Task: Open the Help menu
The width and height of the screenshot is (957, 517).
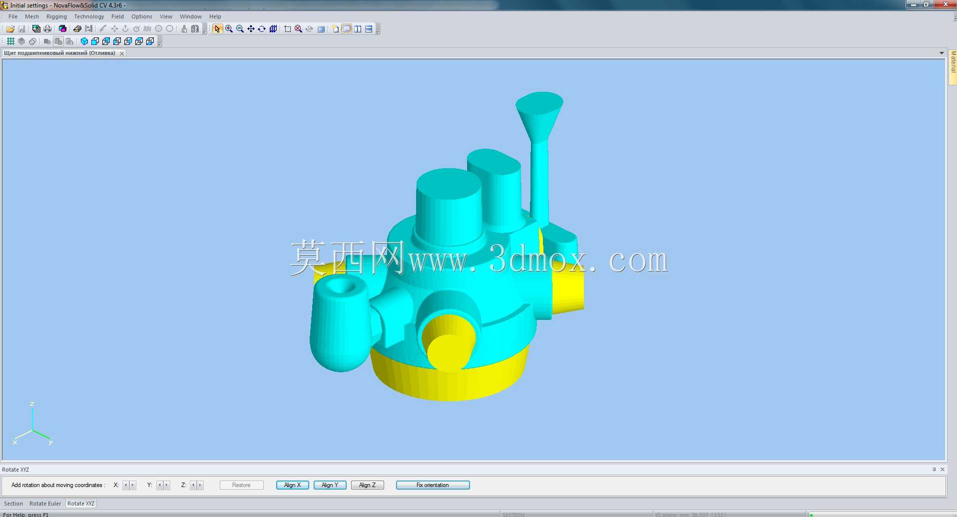Action: 215,16
